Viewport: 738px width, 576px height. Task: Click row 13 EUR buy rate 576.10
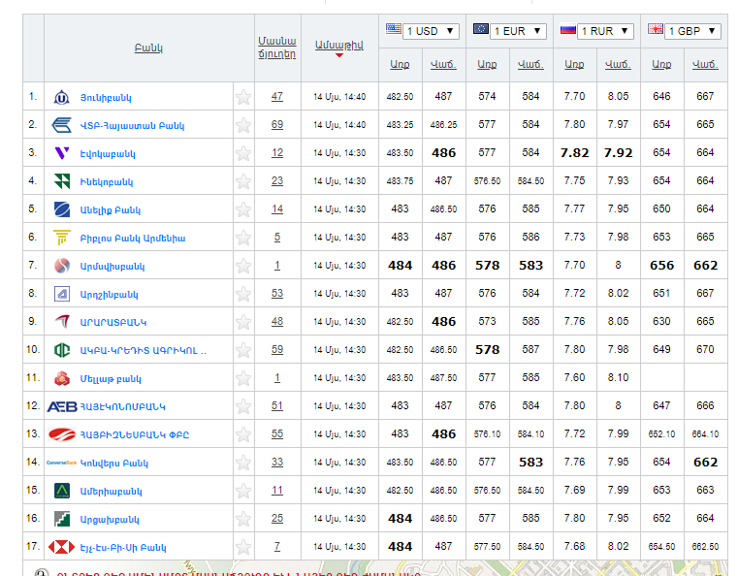[487, 433]
